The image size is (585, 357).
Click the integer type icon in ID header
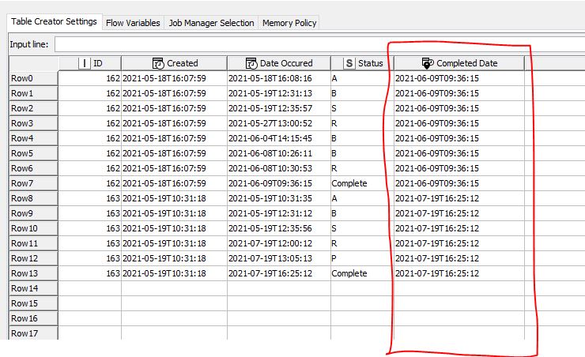click(85, 63)
